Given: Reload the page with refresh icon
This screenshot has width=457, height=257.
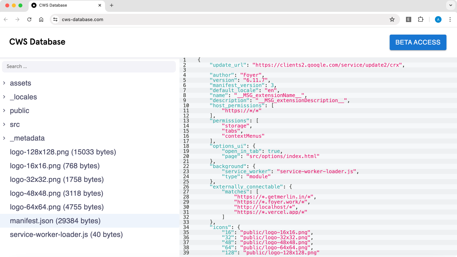Looking at the screenshot, I should tap(29, 19).
